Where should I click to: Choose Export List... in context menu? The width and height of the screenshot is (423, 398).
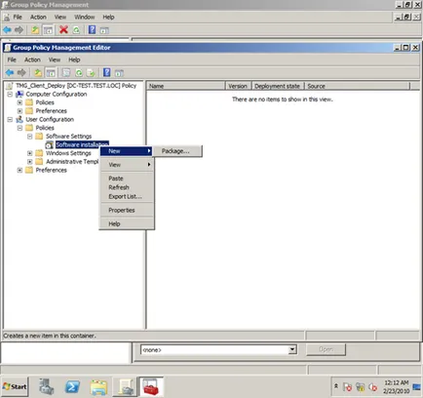(x=127, y=197)
